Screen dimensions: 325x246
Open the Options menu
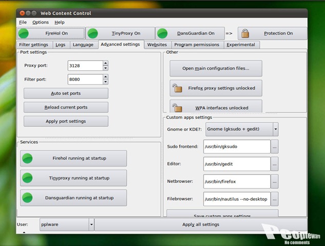click(41, 22)
